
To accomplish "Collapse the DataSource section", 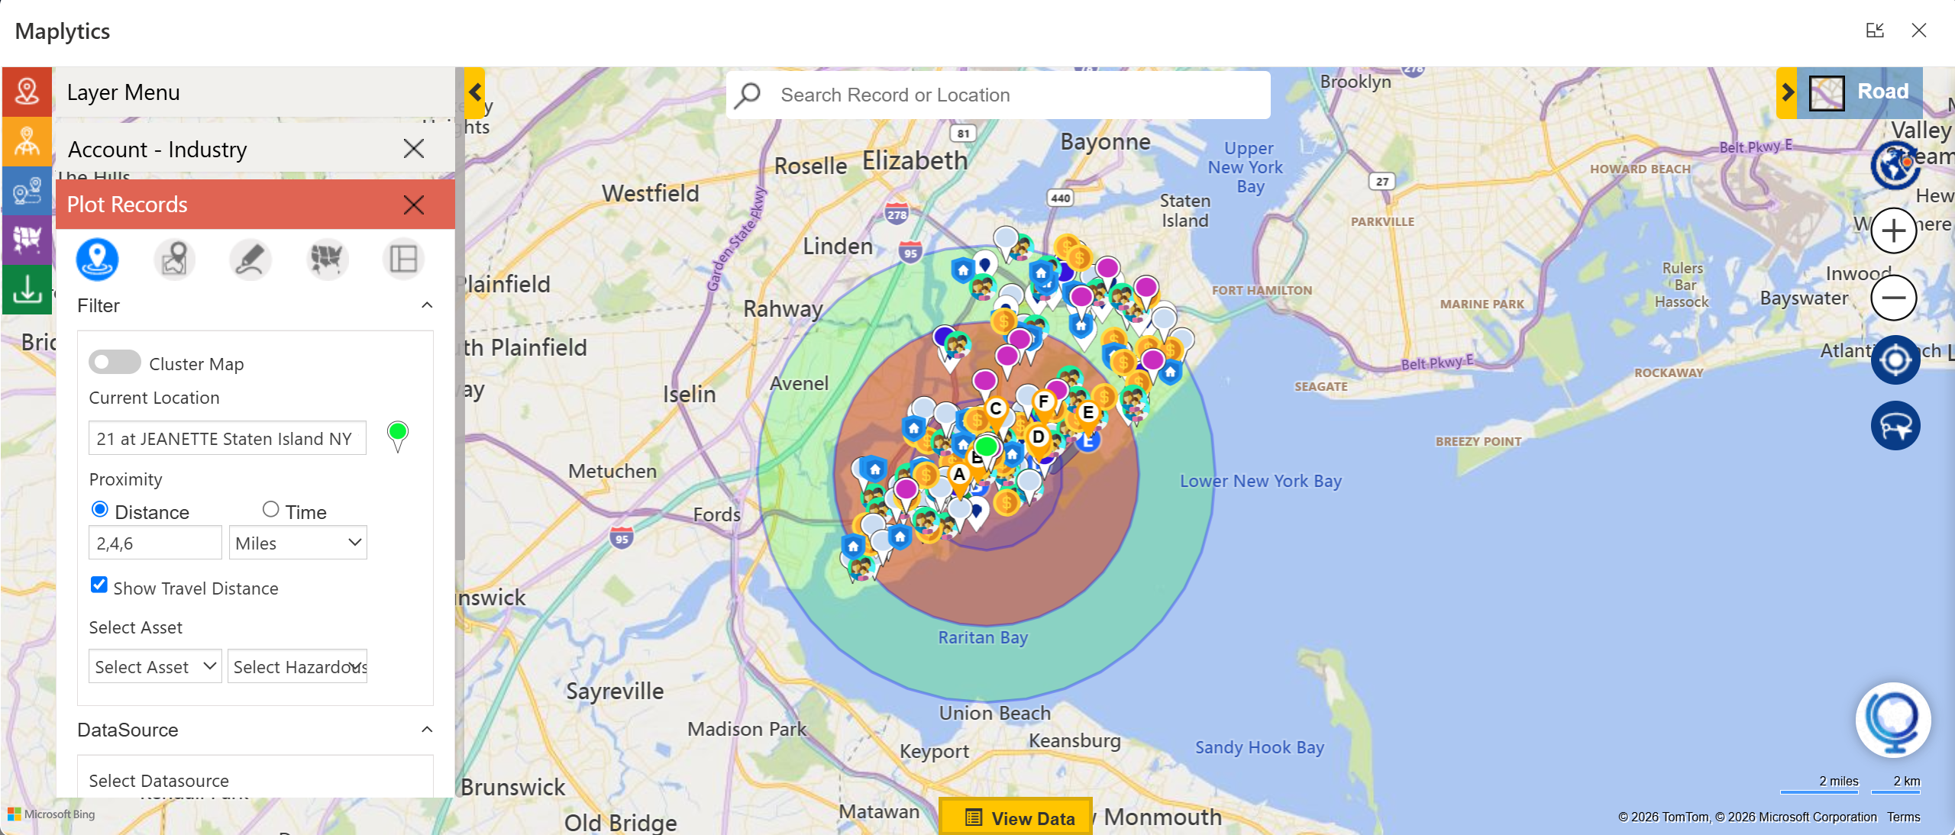I will (x=427, y=730).
